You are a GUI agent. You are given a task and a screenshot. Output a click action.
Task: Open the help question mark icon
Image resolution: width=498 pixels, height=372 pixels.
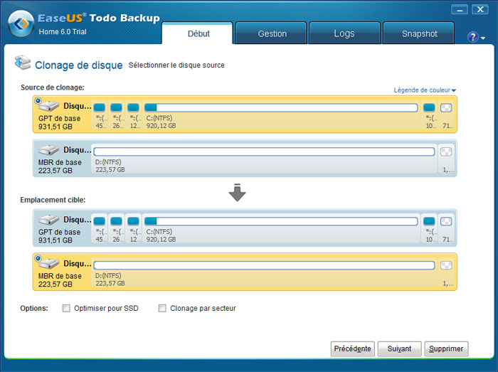click(473, 37)
